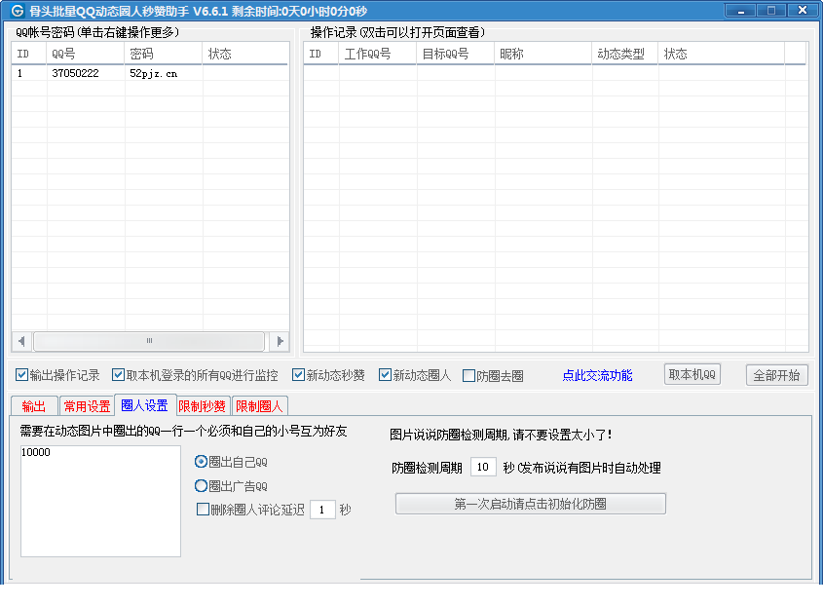
Task: Select the 圈人设置 tab
Action: pyautogui.click(x=145, y=405)
